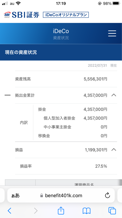Open the Safari share sheet
Screen dimensions: 122x218
point(61,211)
